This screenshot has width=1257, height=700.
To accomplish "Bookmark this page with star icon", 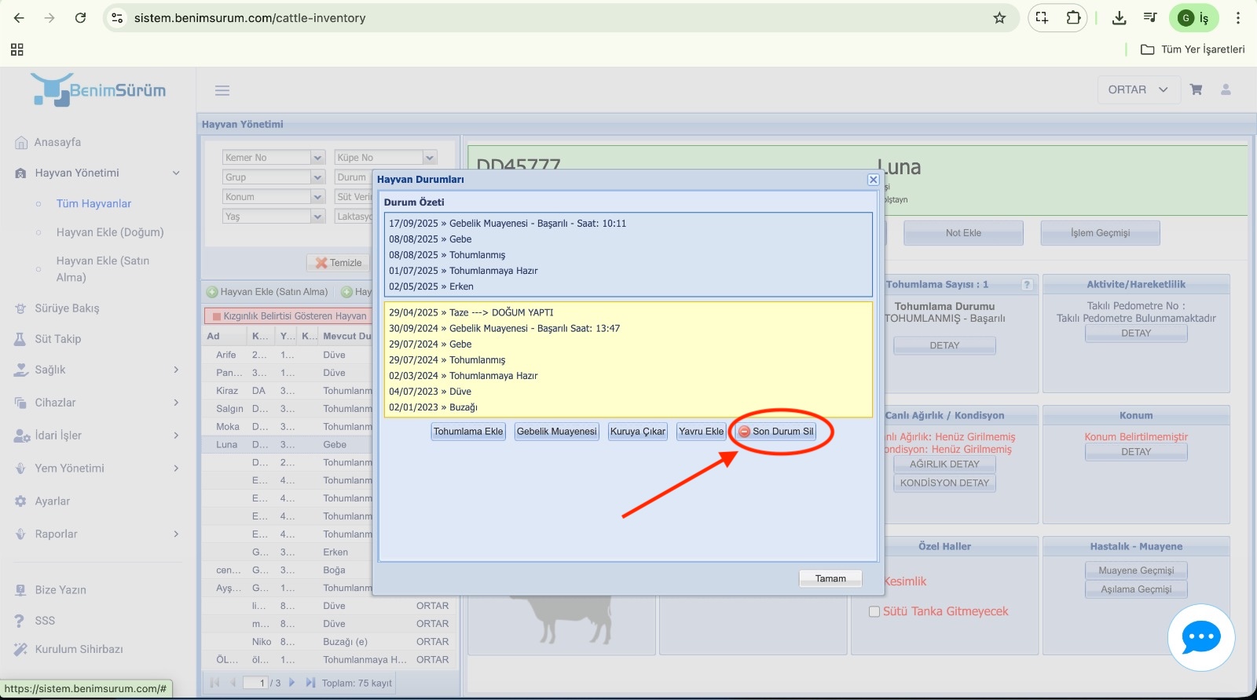I will tap(999, 18).
